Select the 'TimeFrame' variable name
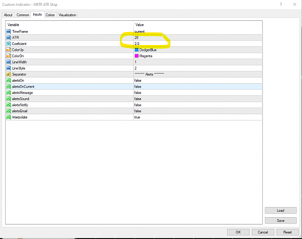 (20, 31)
